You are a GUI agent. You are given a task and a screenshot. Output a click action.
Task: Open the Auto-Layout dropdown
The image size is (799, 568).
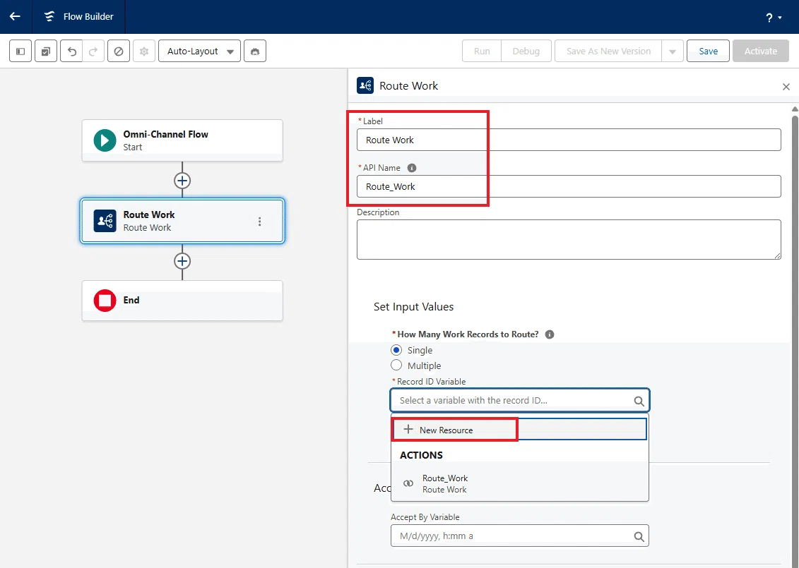click(199, 51)
